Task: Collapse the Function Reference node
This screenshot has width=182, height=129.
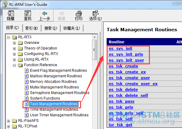Action: pos(14,66)
